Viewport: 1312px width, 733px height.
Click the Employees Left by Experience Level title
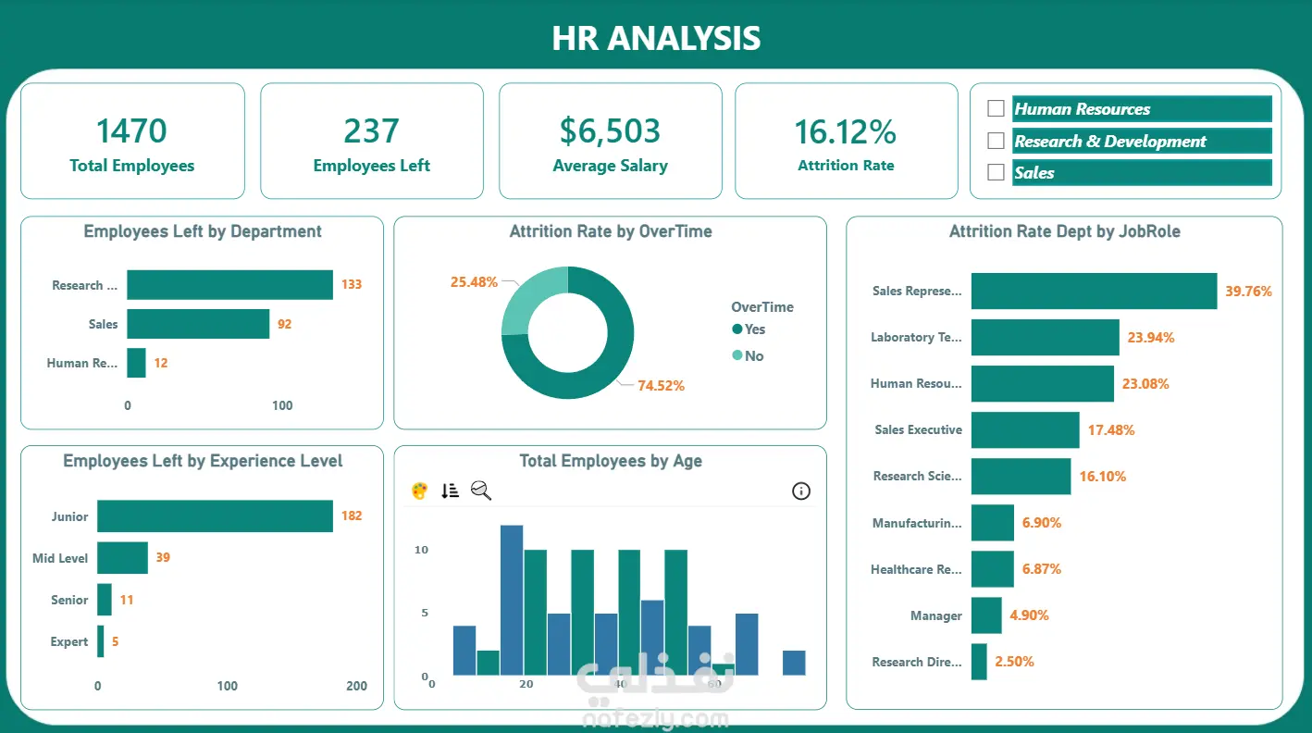click(x=203, y=461)
